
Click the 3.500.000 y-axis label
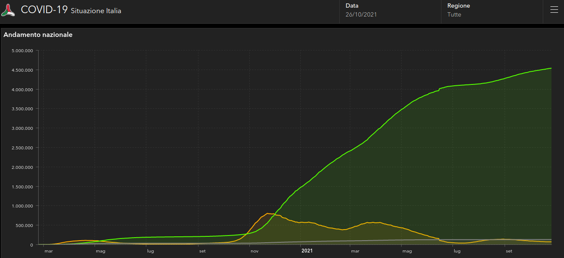(23, 109)
